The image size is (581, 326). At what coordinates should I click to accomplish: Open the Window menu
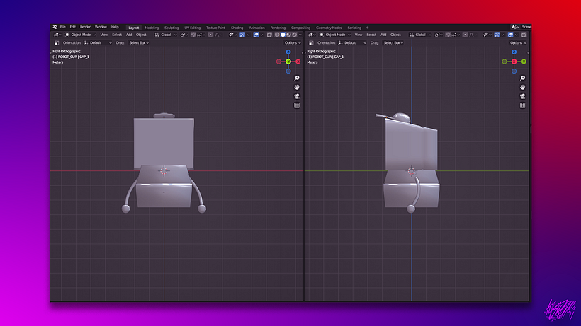click(x=101, y=27)
